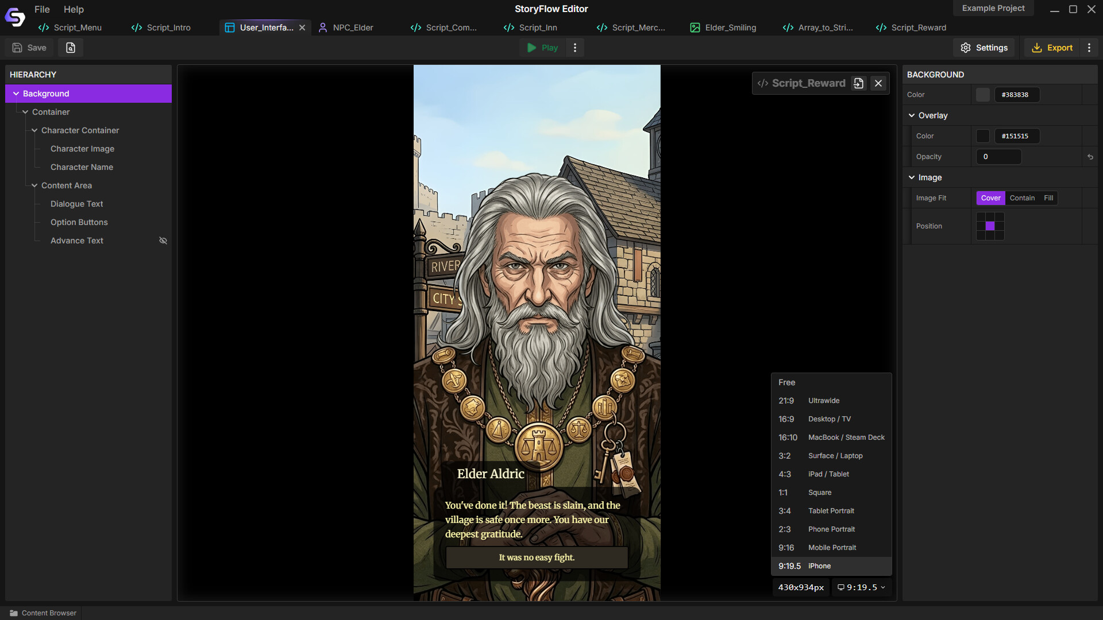Set Image Fit to Contain

click(x=1022, y=198)
